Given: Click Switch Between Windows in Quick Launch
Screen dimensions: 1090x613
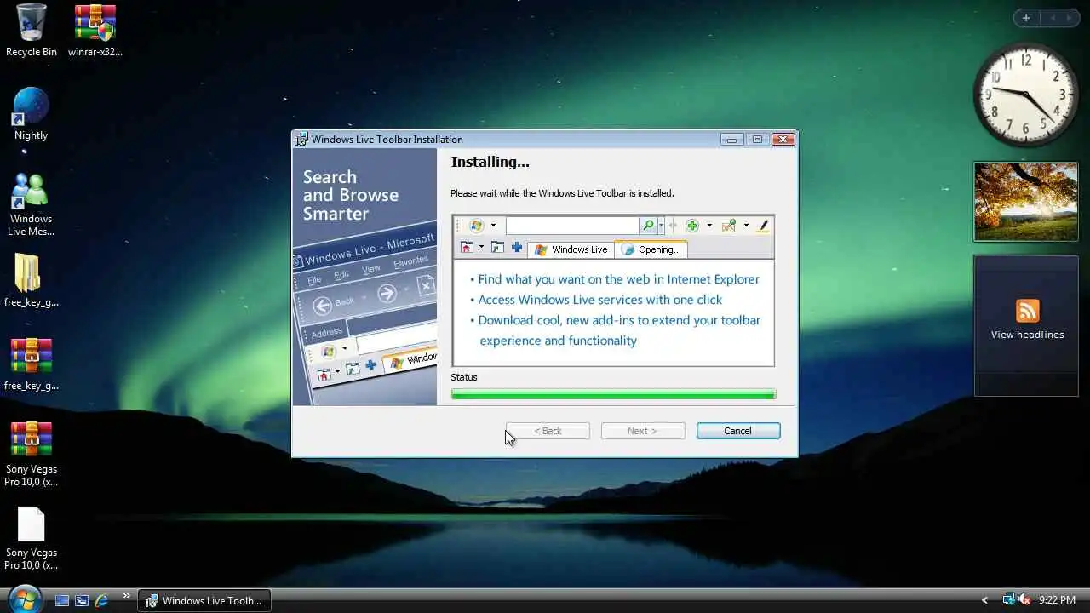Looking at the screenshot, I should (82, 600).
